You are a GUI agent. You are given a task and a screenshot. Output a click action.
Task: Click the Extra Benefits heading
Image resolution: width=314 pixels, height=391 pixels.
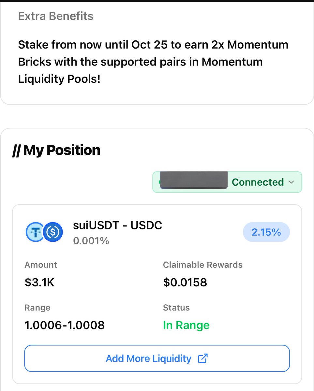(56, 16)
